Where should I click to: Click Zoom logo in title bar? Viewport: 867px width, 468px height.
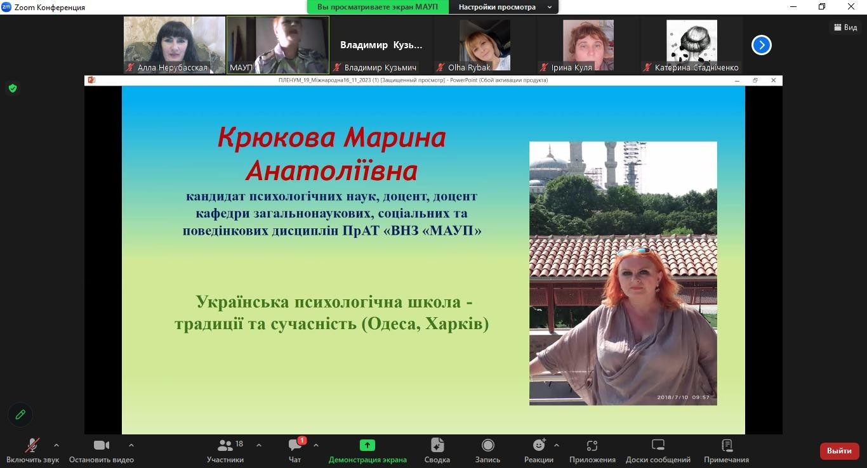[x=6, y=7]
